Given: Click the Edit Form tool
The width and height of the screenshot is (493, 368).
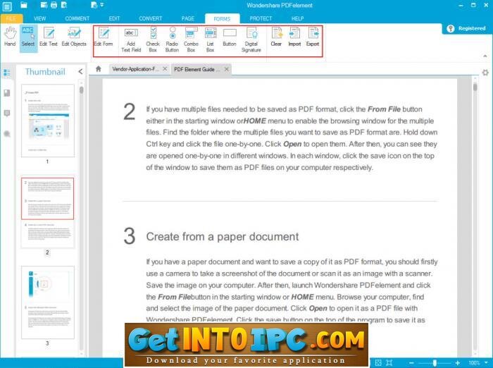Looking at the screenshot, I should tap(104, 37).
